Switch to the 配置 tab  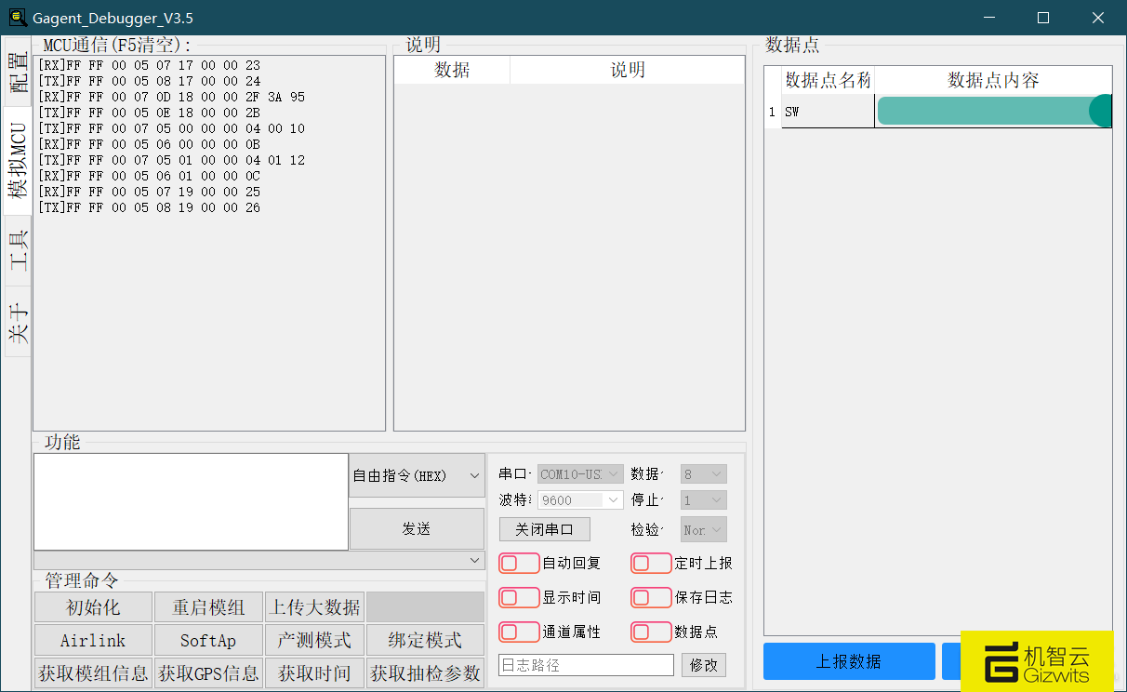click(18, 73)
